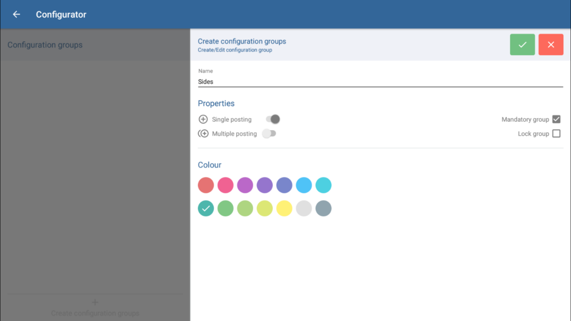Pick the red colour swatch
Viewport: 571px width, 321px height.
point(206,185)
